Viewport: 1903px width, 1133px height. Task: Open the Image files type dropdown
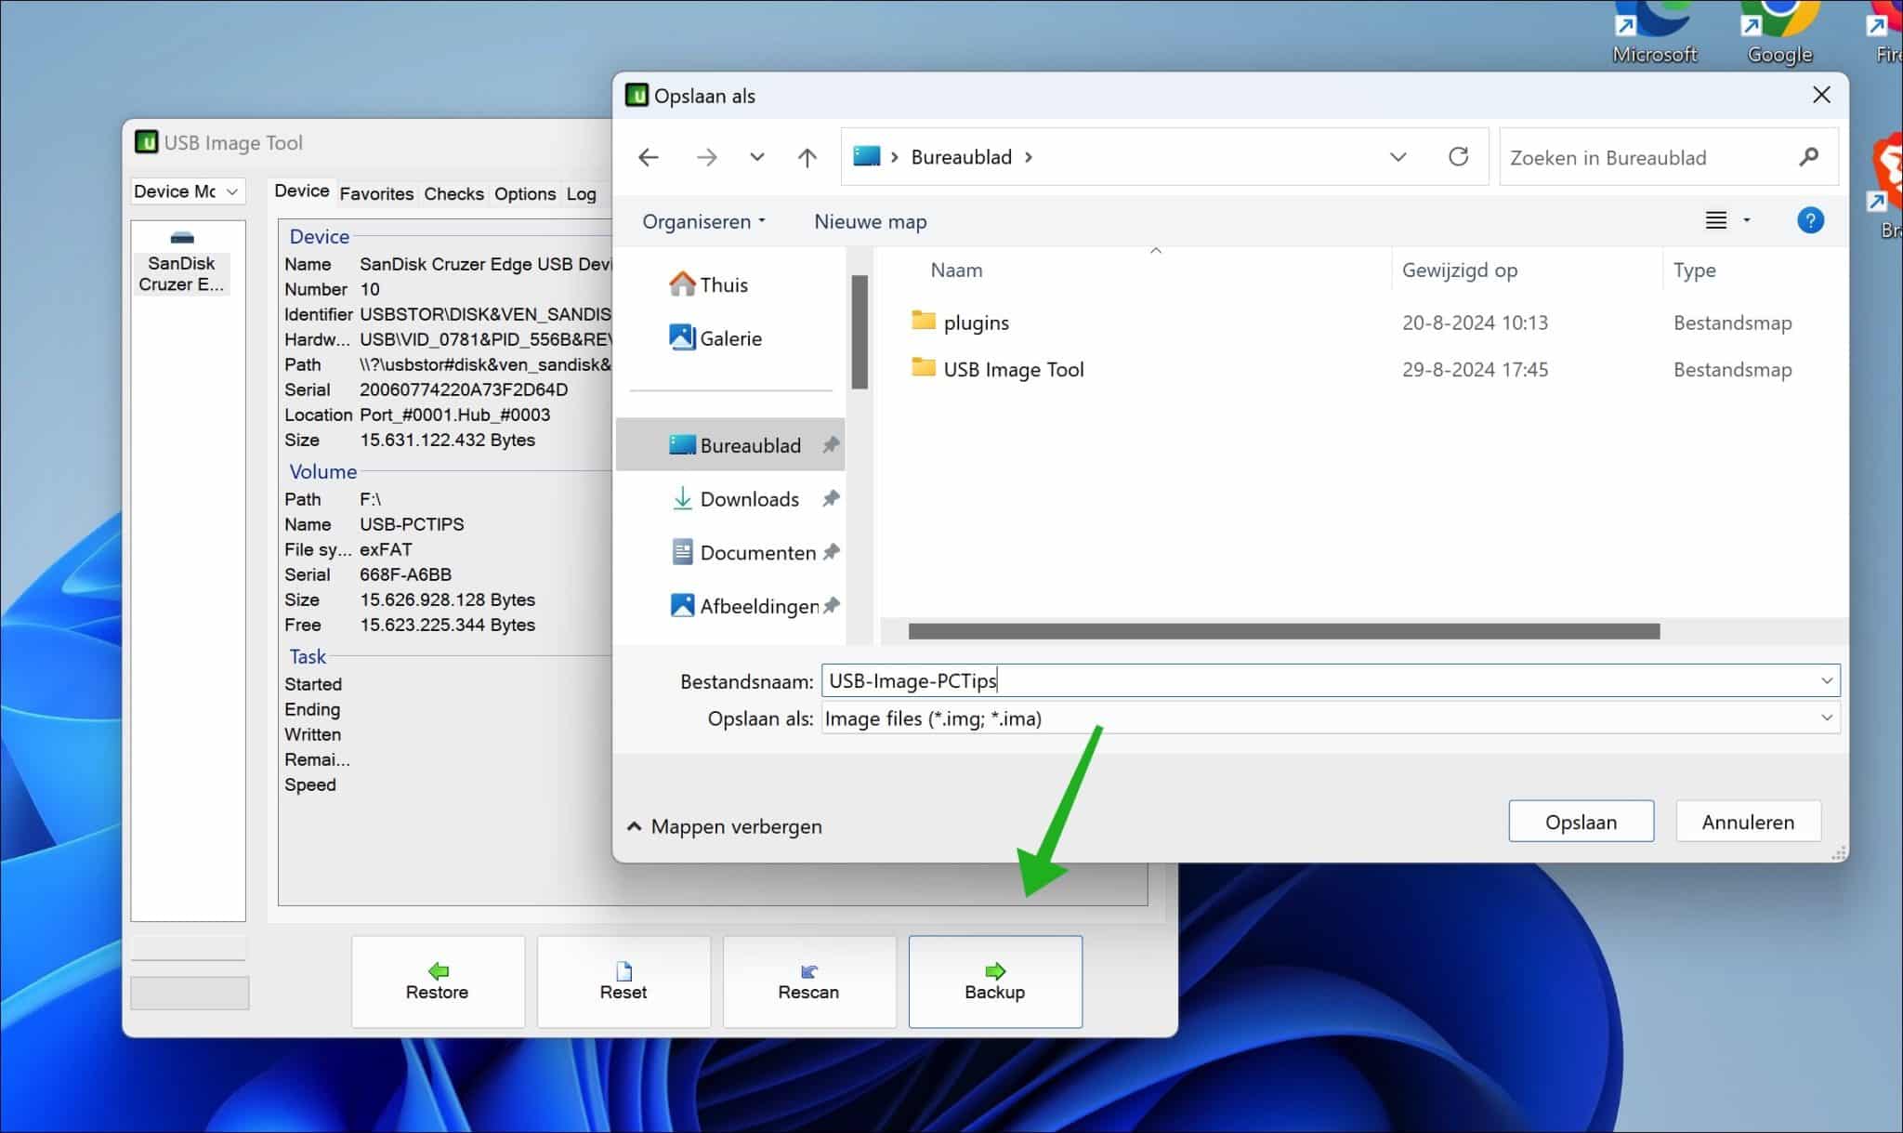pyautogui.click(x=1825, y=718)
